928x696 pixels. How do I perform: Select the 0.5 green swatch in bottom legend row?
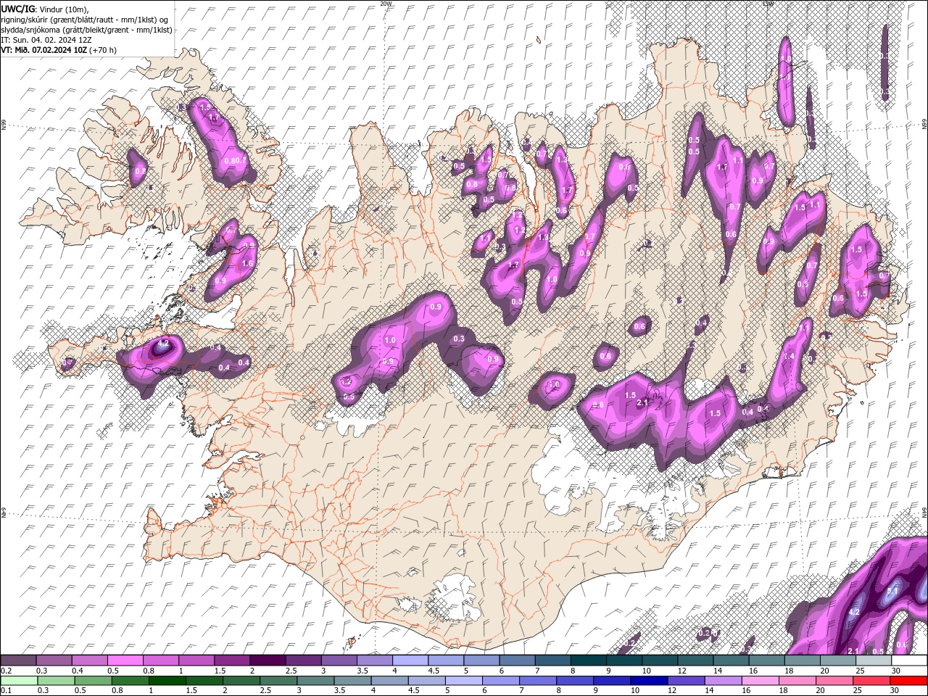point(93,681)
